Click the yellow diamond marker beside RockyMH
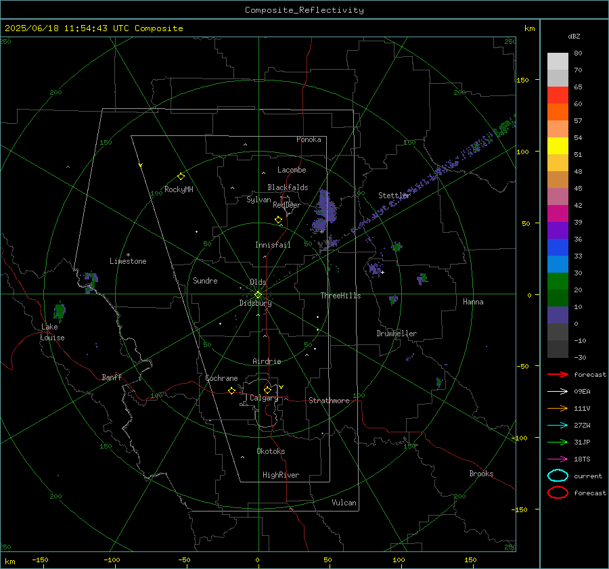Screen dimensions: 609x569 point(181,177)
